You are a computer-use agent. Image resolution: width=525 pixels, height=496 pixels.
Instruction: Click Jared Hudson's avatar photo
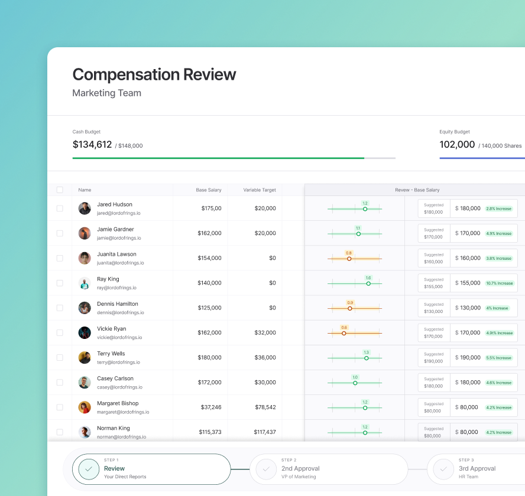coord(85,208)
